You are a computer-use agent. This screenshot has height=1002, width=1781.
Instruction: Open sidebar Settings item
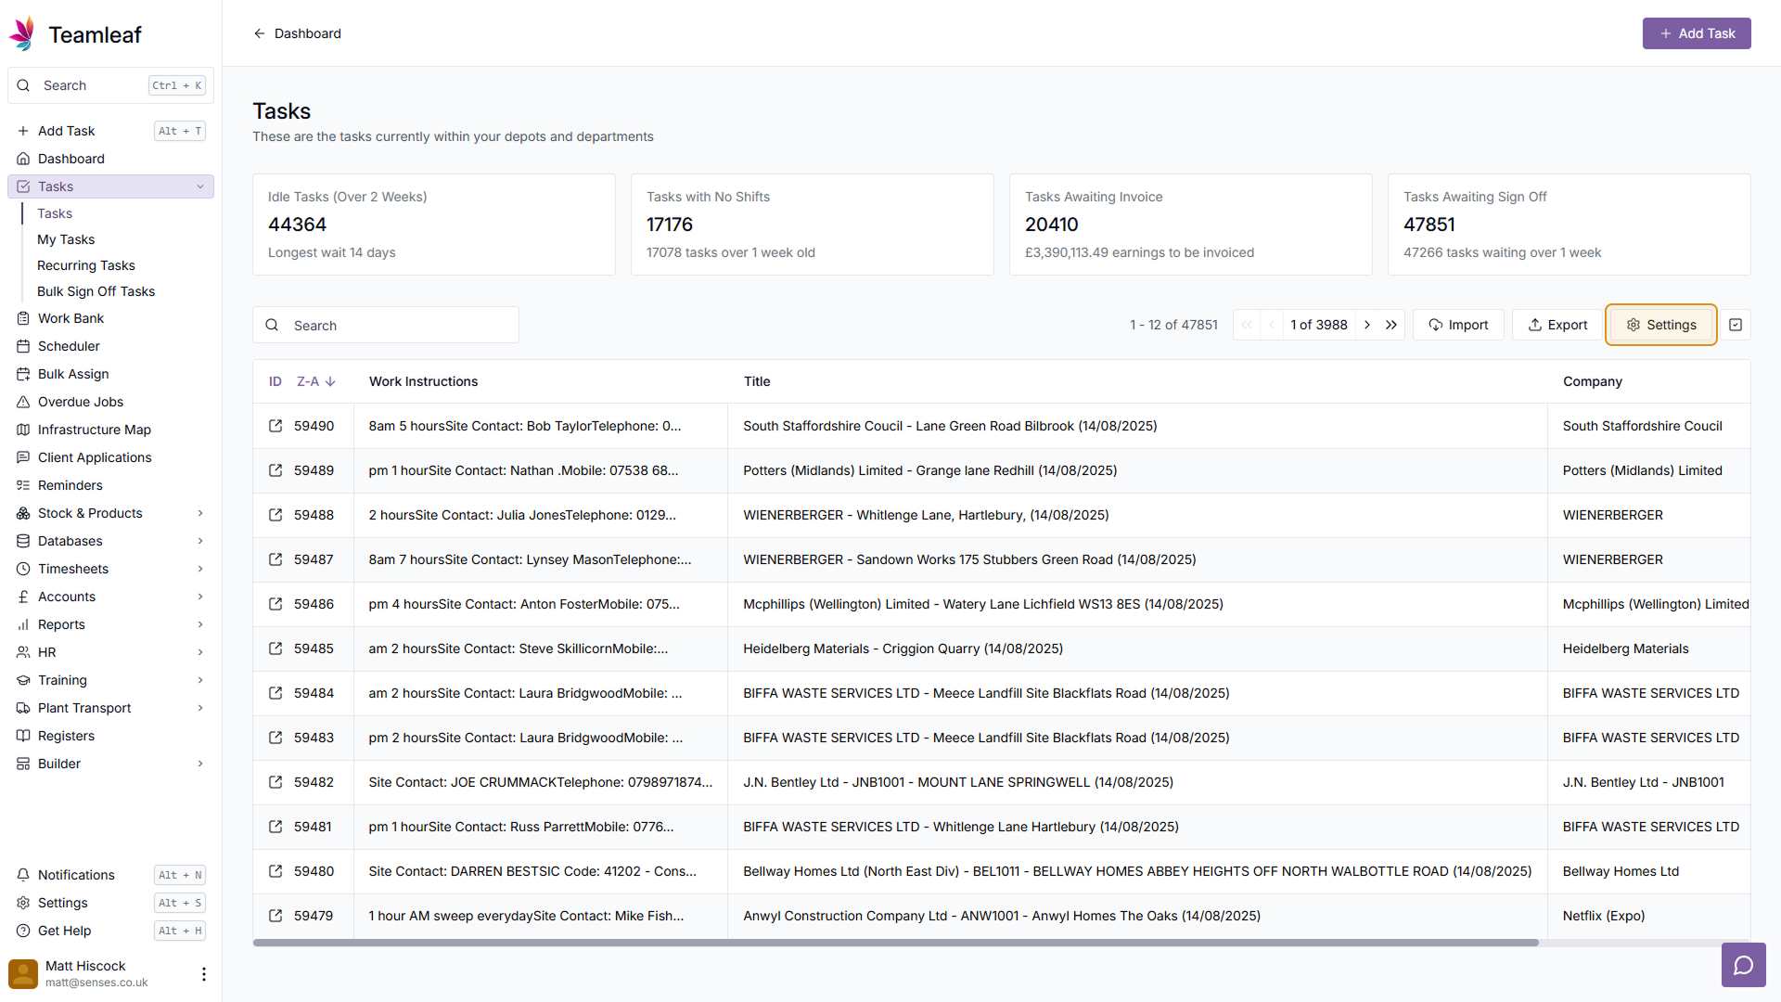tap(110, 903)
